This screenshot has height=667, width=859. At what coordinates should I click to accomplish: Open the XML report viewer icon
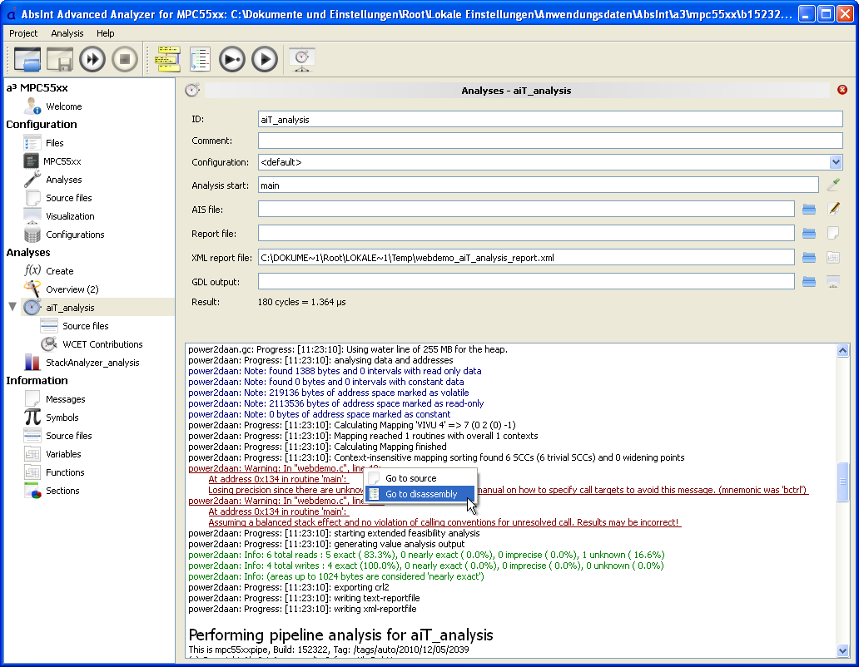[832, 257]
